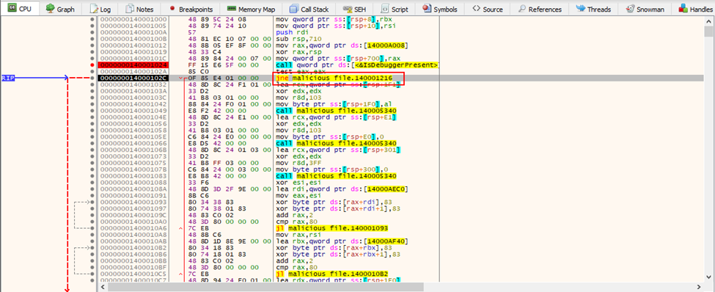Toggle red breakpoint dot at 0000000140001024

(x=92, y=65)
